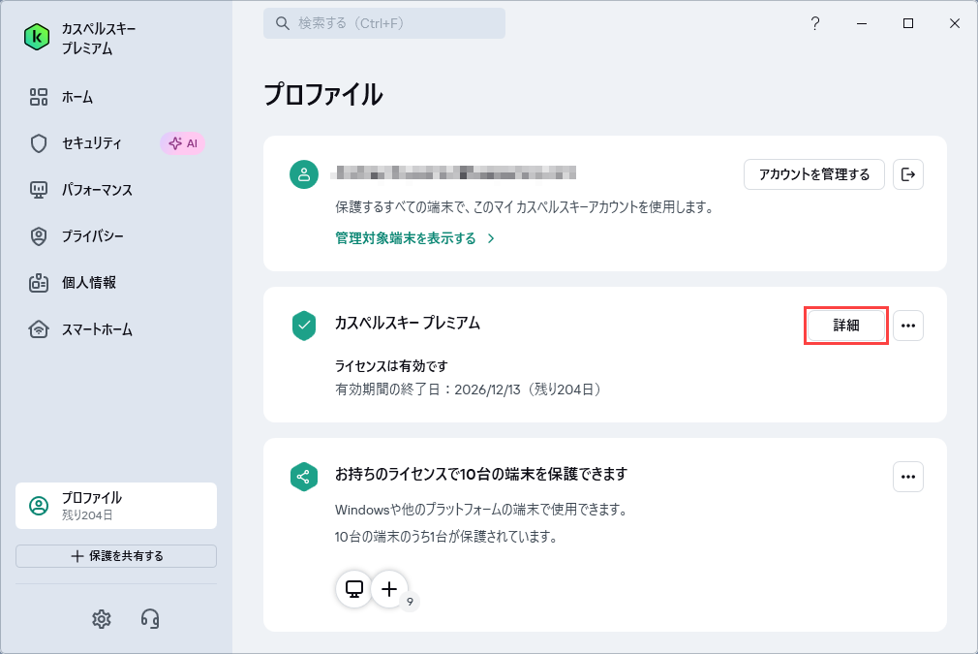Close the Kaspersky window
Viewport: 978px width, 654px height.
click(x=955, y=23)
